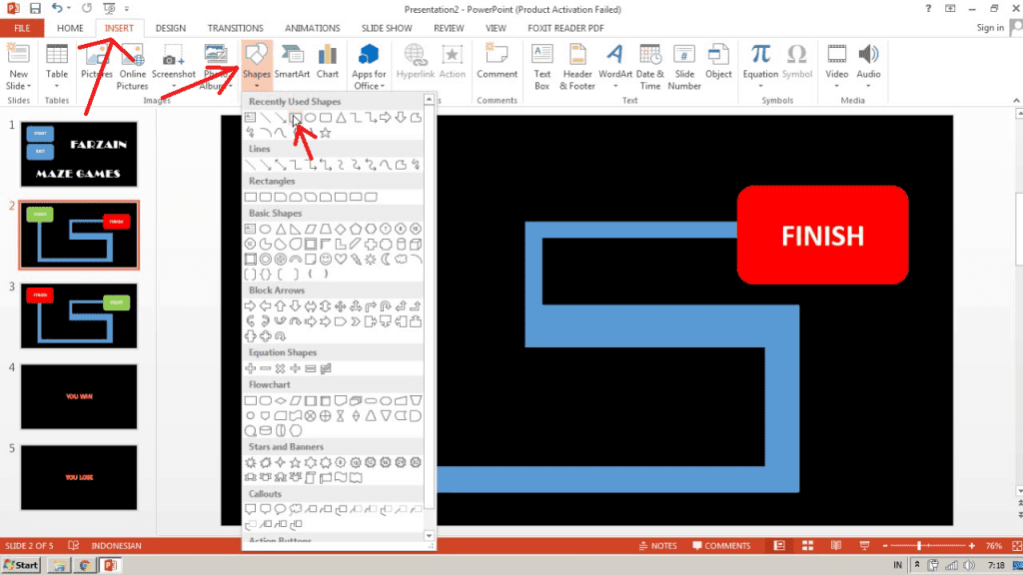This screenshot has width=1023, height=575.
Task: Start Slide Show from status bar
Action: 864,546
